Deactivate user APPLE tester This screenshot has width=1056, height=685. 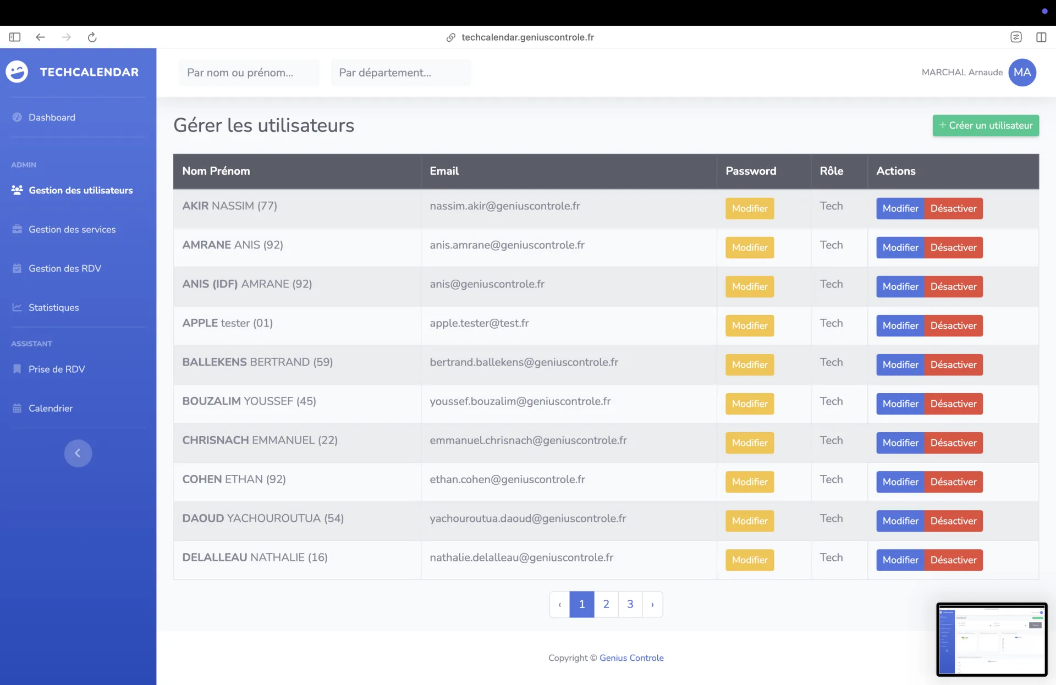click(x=953, y=325)
